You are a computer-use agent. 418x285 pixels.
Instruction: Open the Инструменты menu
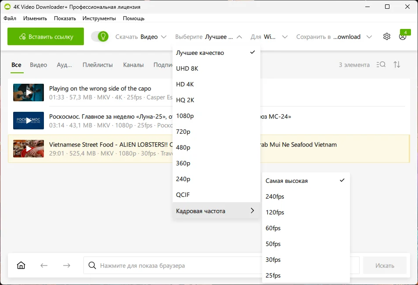coord(99,18)
